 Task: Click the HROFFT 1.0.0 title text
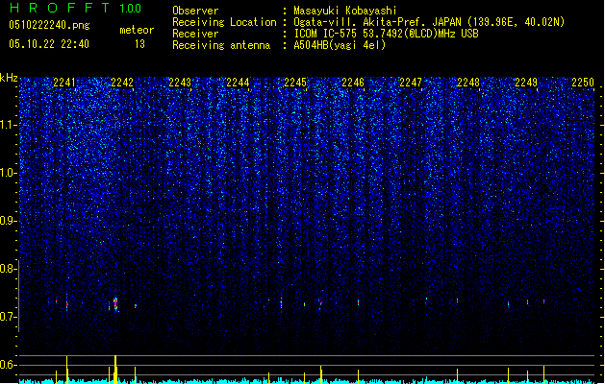tap(76, 8)
